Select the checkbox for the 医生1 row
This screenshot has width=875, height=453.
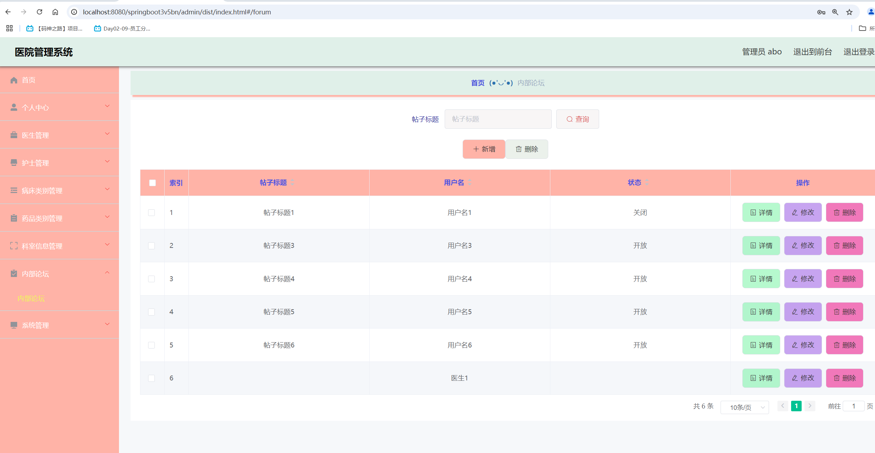pos(152,378)
